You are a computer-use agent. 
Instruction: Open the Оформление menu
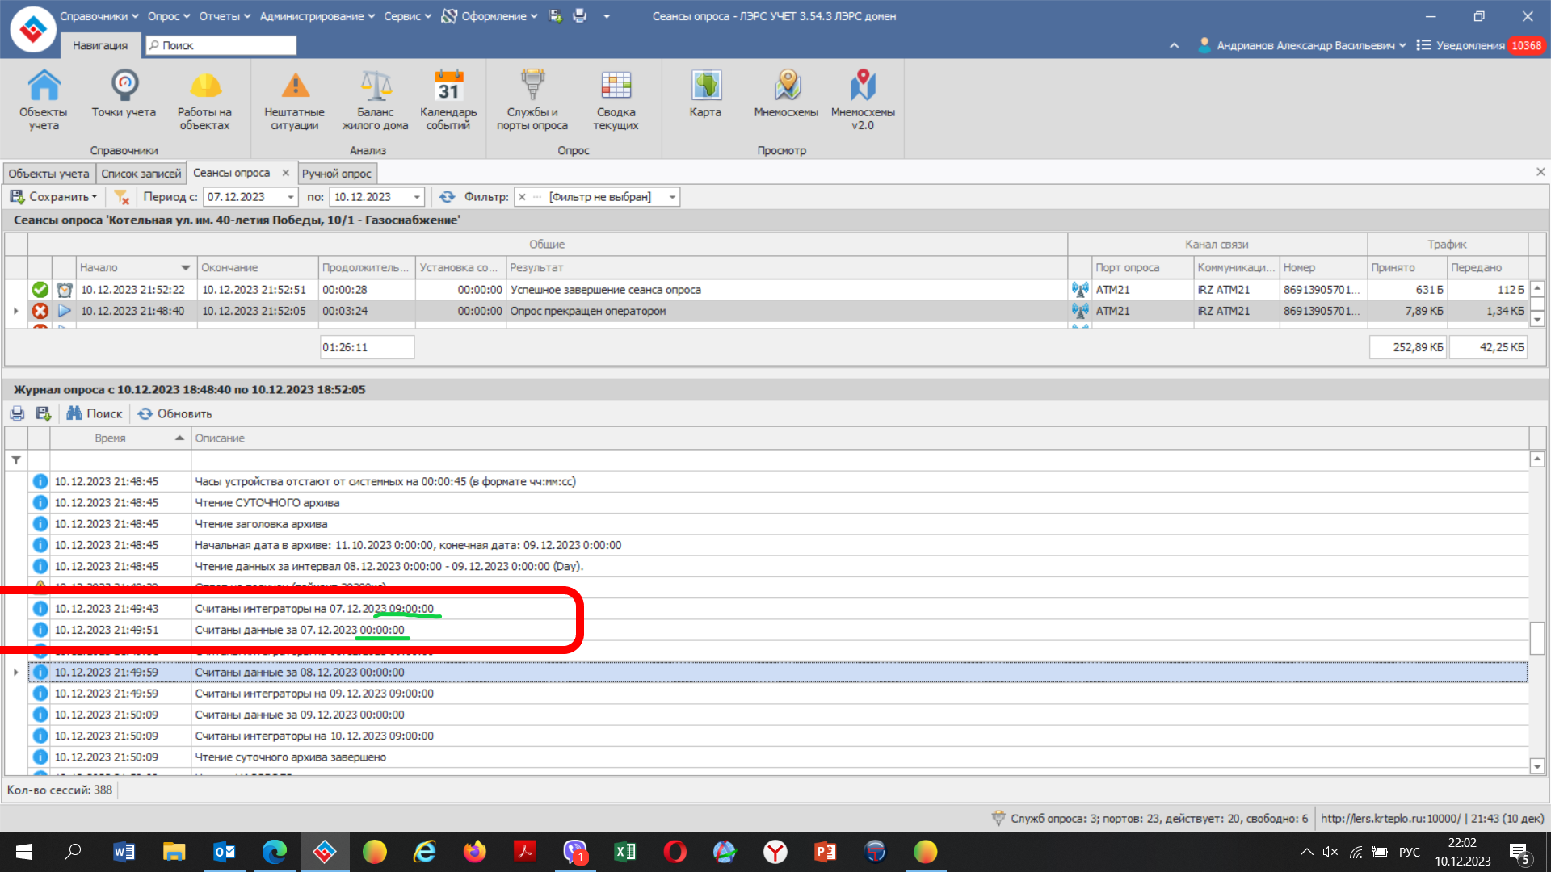click(x=490, y=16)
